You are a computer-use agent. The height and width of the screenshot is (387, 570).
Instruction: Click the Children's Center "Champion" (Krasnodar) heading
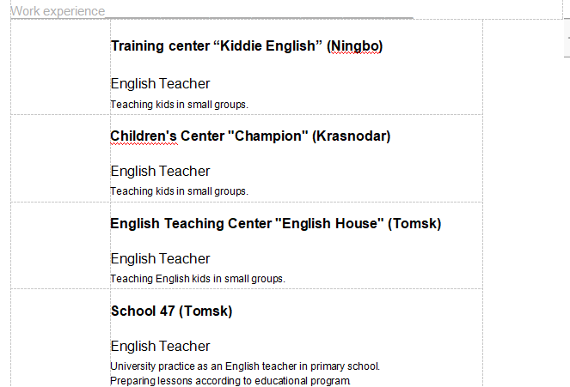click(x=250, y=136)
